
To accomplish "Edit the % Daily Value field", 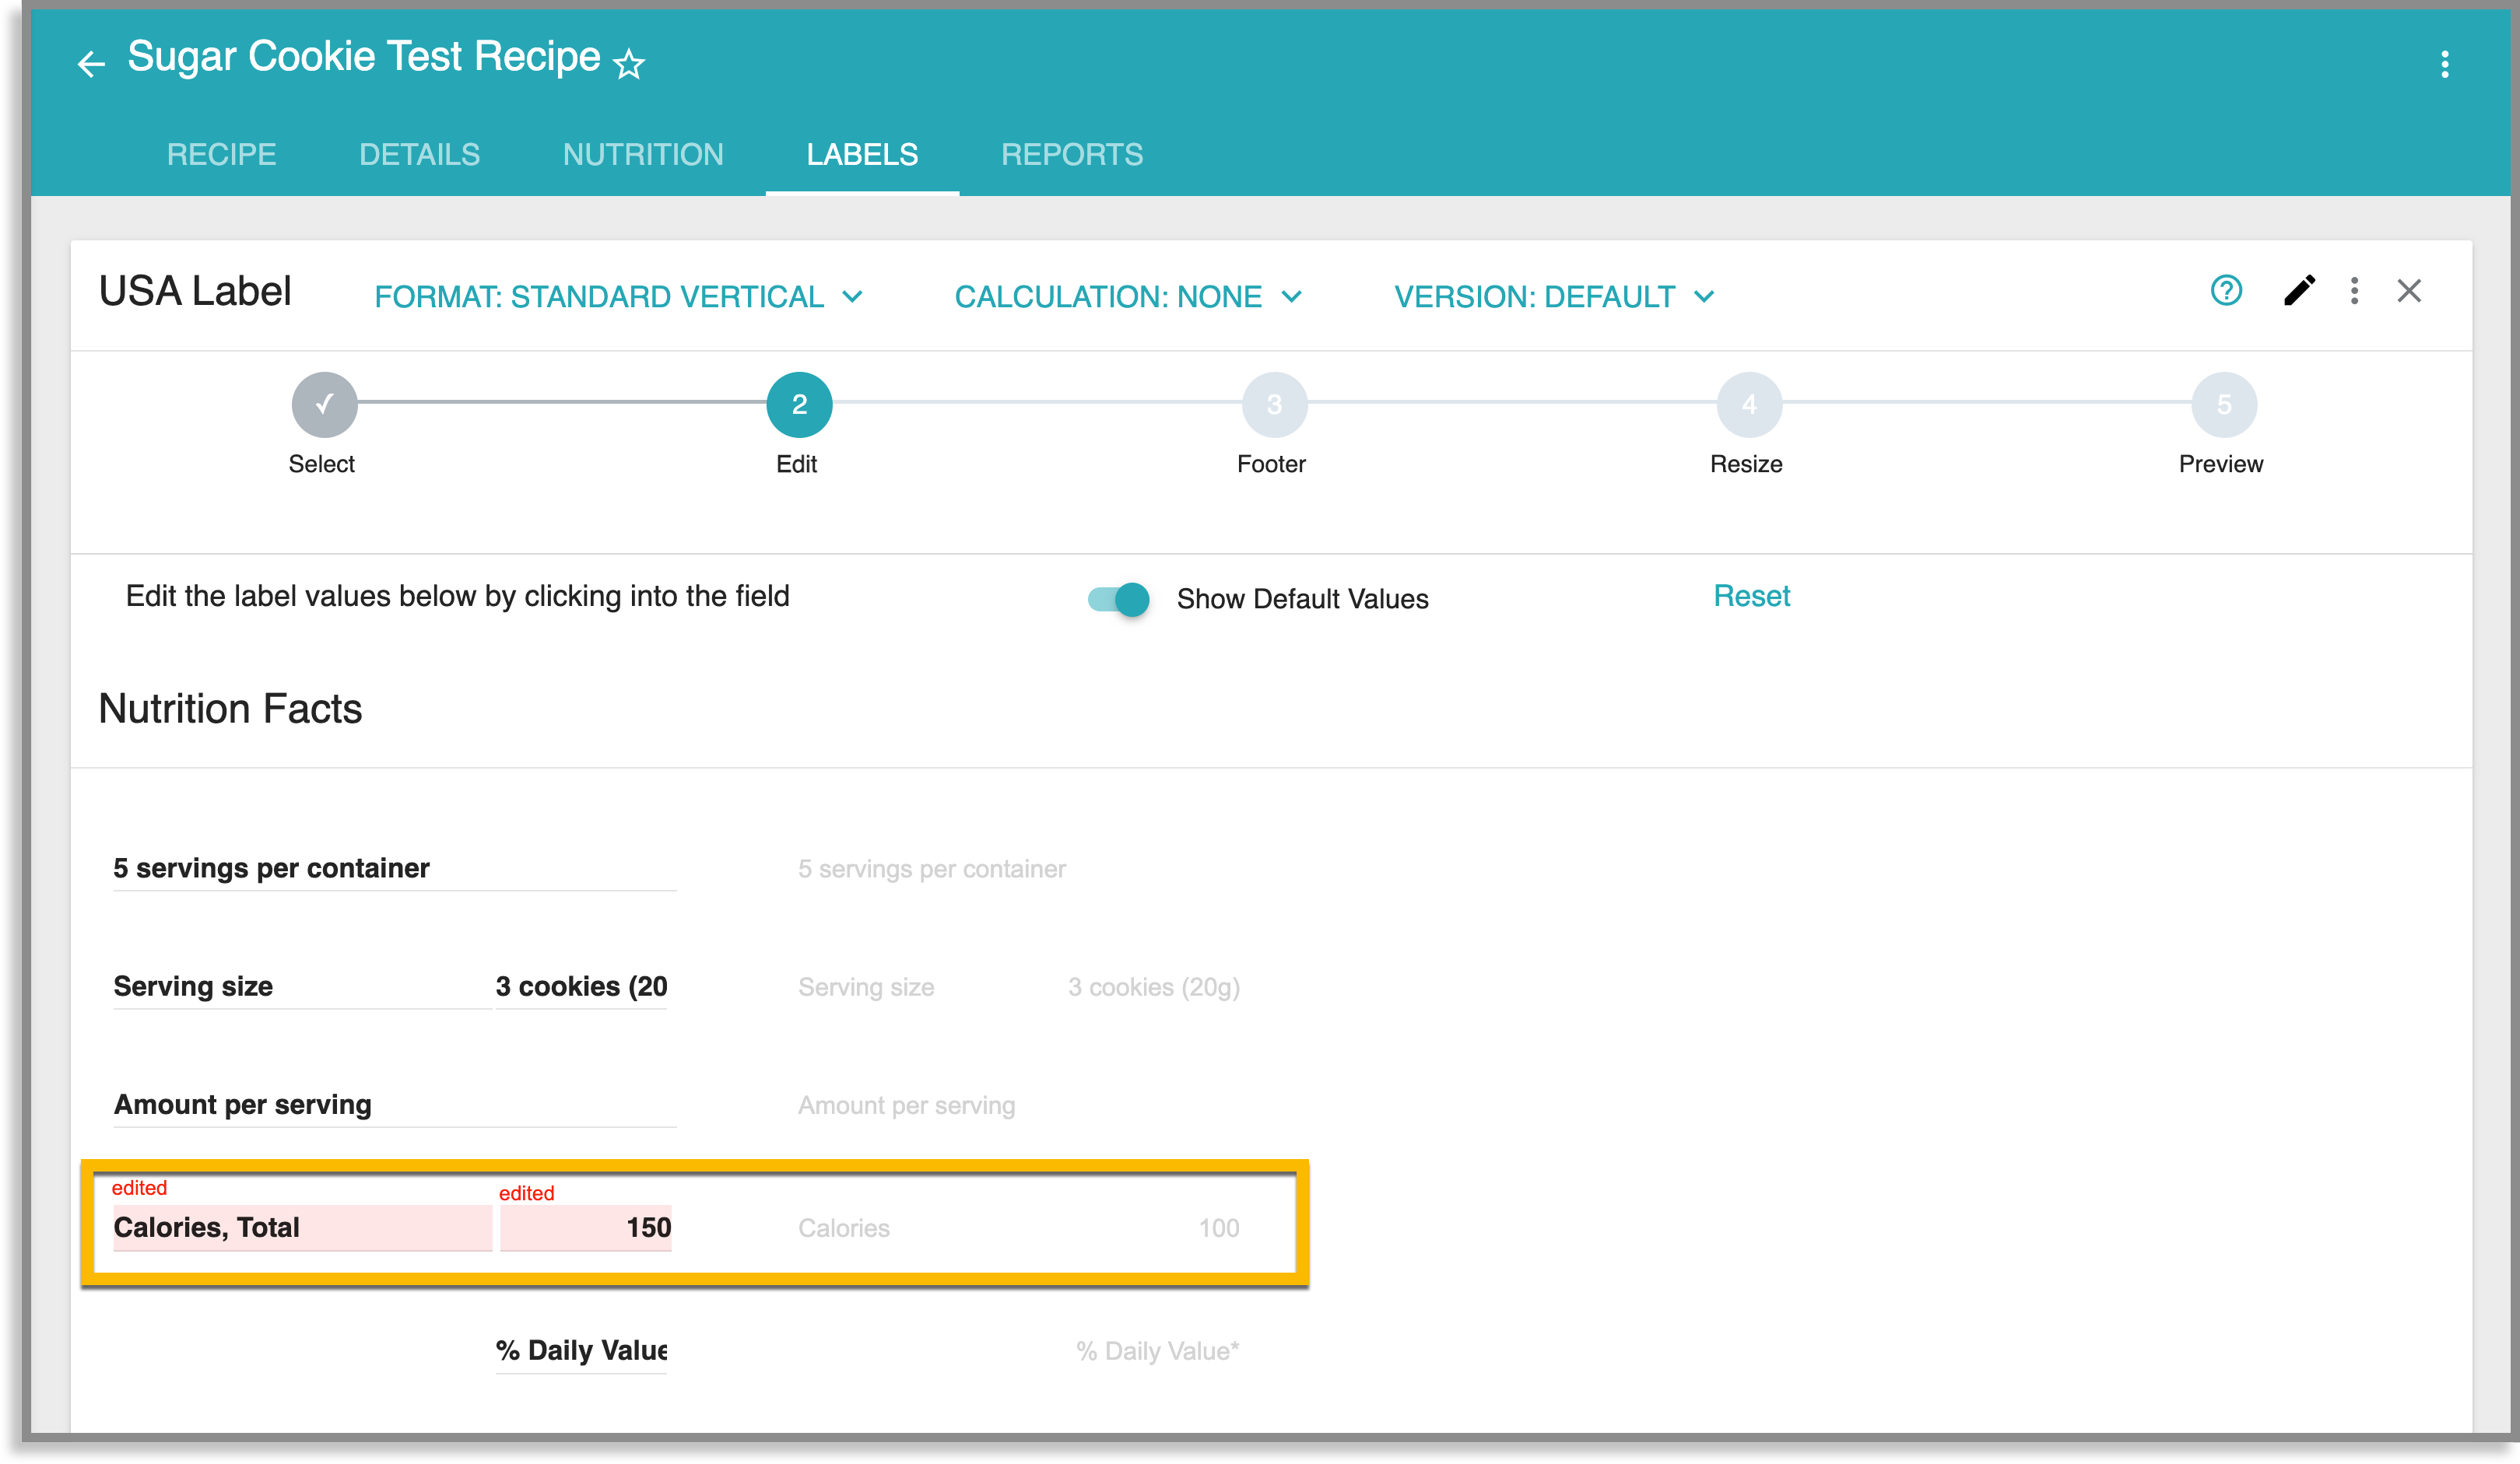I will (x=581, y=1350).
